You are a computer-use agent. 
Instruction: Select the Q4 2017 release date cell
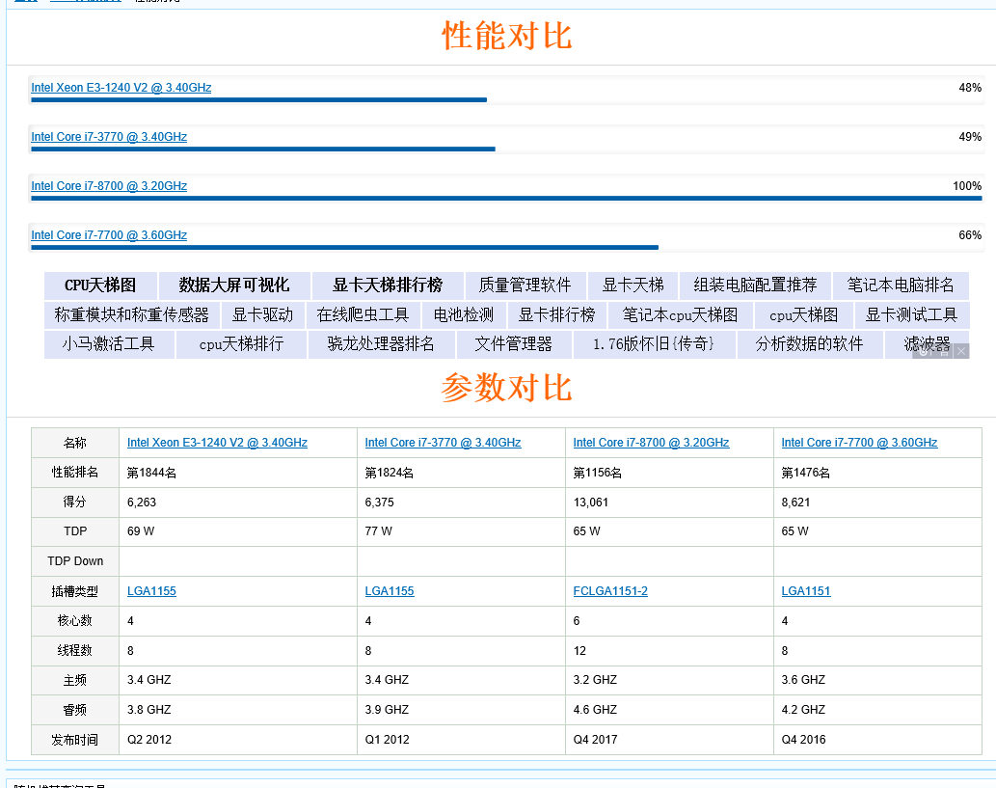669,740
